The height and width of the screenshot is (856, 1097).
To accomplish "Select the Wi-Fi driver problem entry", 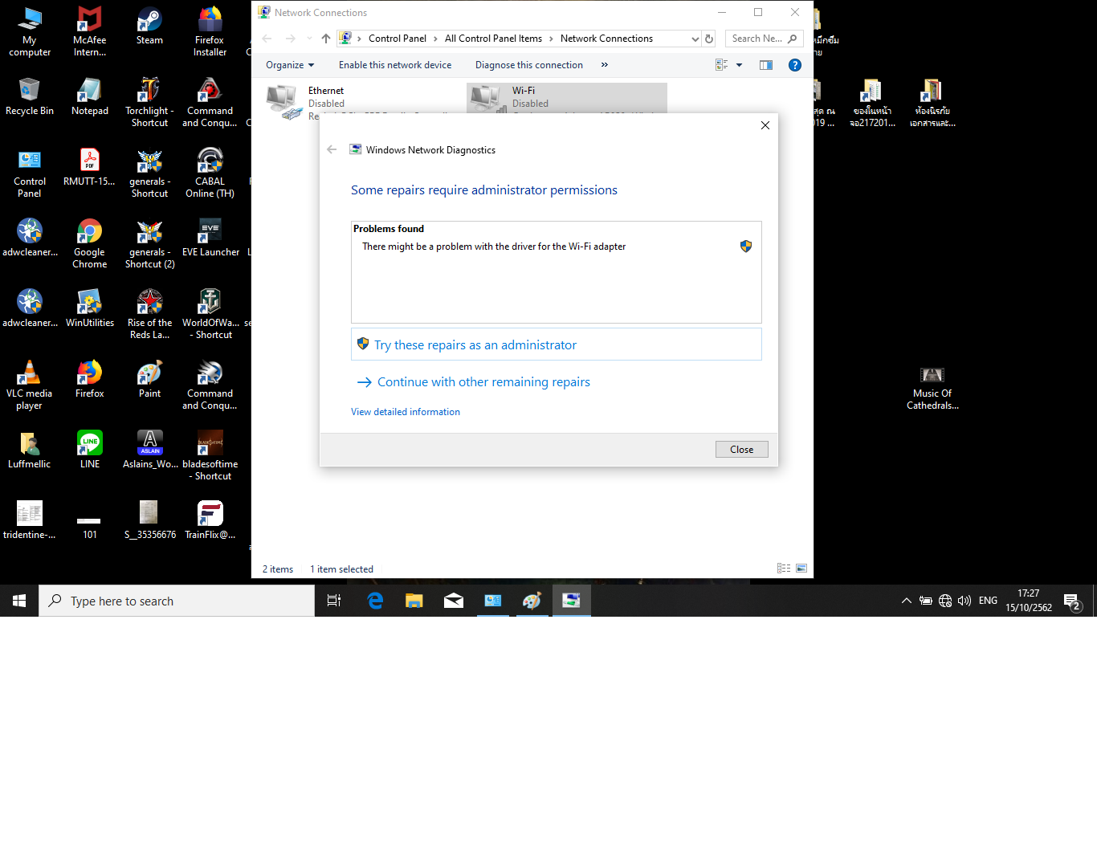I will [557, 247].
